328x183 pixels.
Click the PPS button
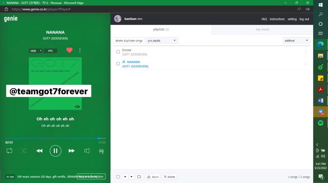click(x=50, y=51)
